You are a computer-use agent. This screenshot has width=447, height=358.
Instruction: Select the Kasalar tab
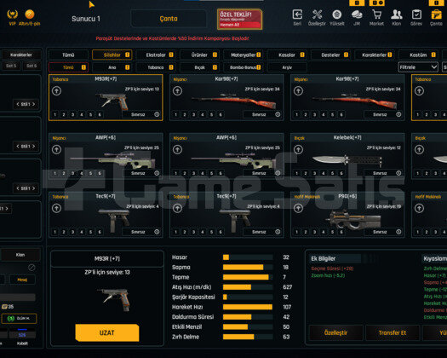pos(287,55)
